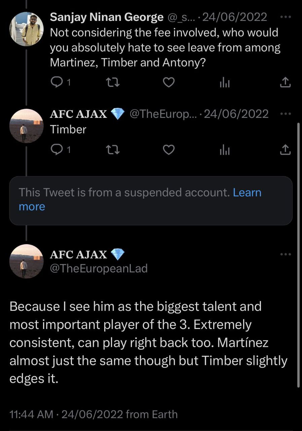Share the 'Timber' reply tweet

coord(285,149)
